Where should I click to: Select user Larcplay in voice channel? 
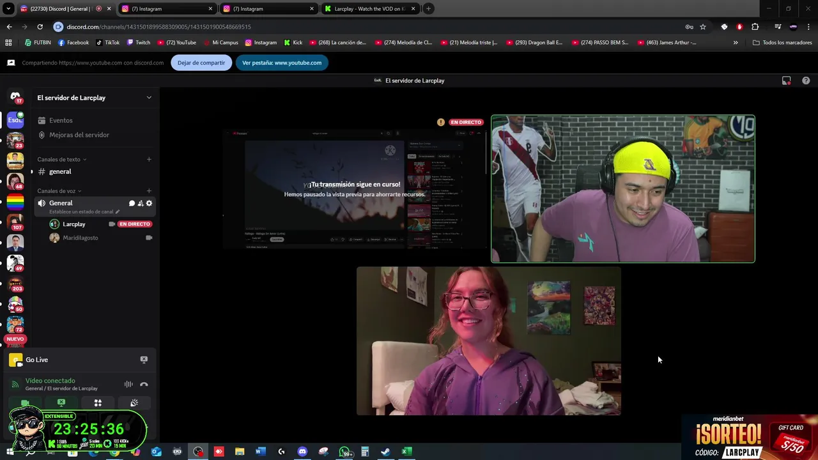tap(101, 224)
